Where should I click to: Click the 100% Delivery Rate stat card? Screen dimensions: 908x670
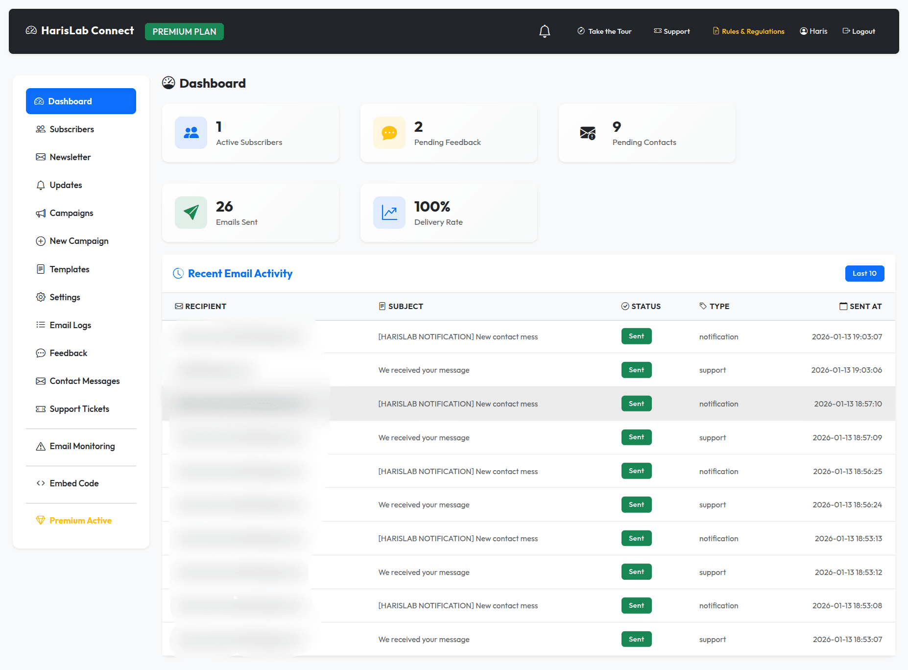pos(449,213)
